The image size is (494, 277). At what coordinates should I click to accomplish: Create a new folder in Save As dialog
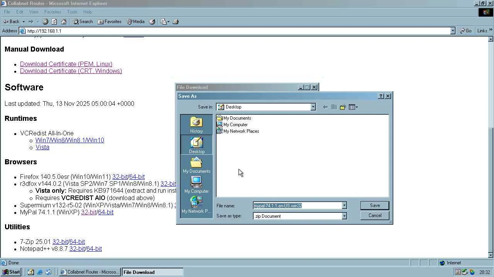[x=343, y=107]
